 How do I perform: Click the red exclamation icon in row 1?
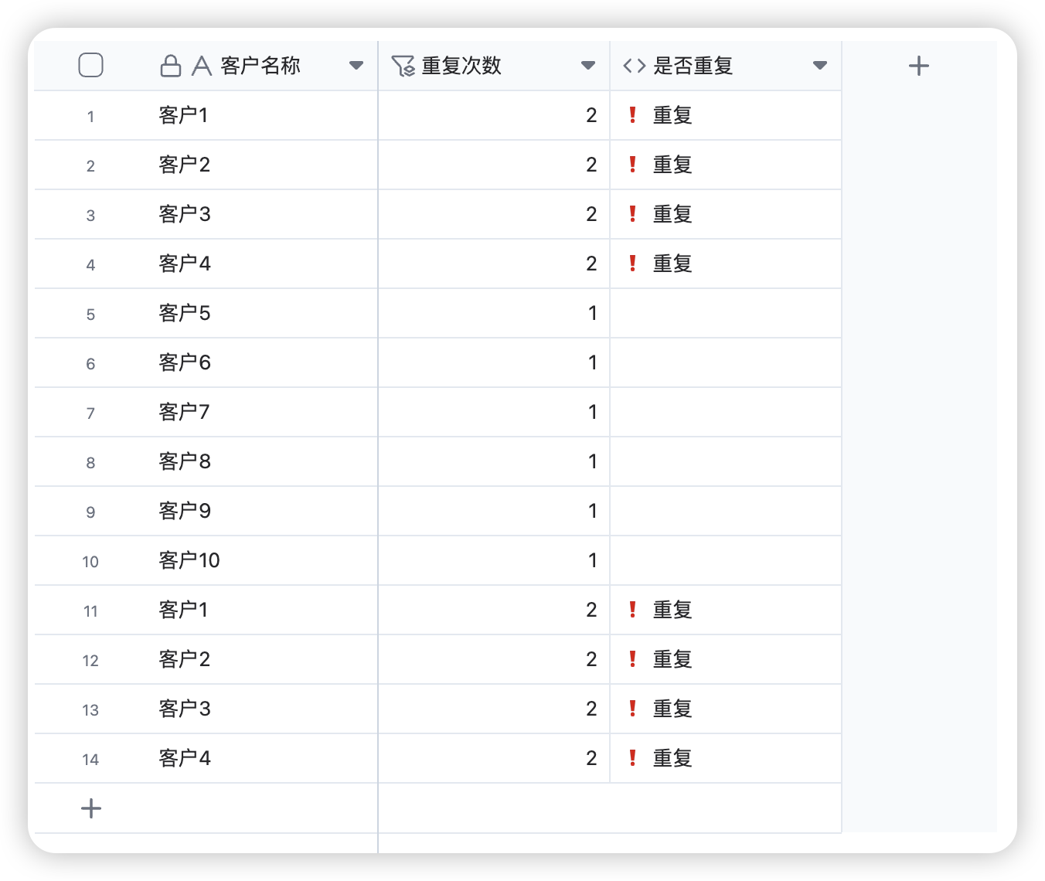(x=633, y=114)
